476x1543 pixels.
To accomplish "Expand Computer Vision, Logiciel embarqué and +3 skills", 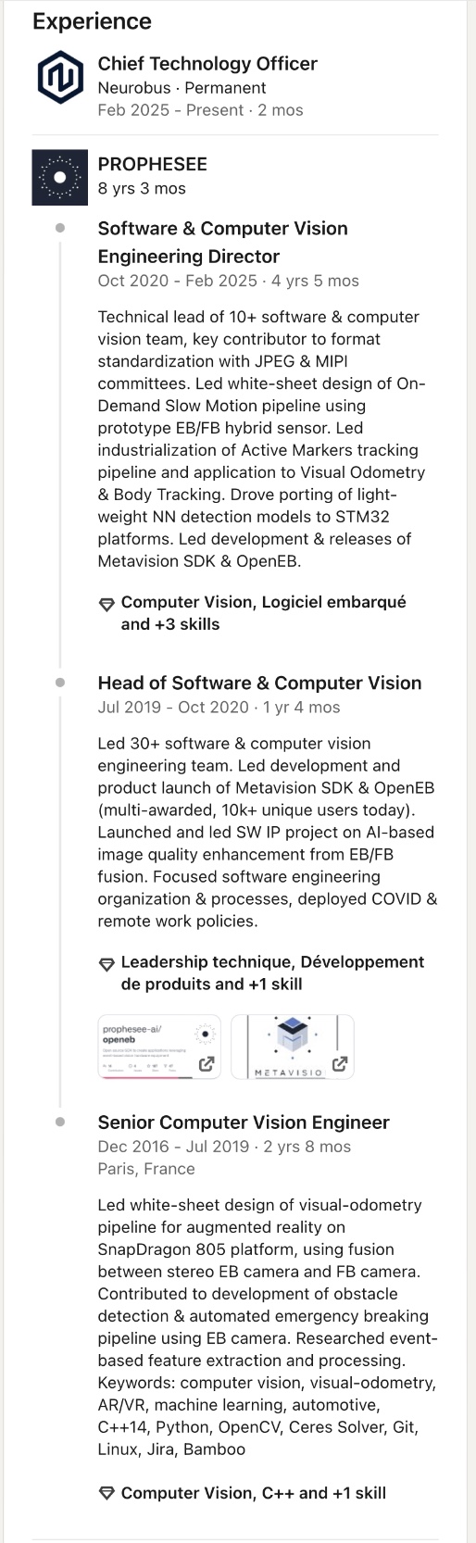I will coord(263,613).
